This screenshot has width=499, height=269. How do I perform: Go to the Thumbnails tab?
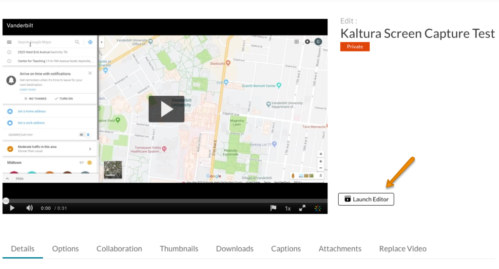pyautogui.click(x=179, y=249)
